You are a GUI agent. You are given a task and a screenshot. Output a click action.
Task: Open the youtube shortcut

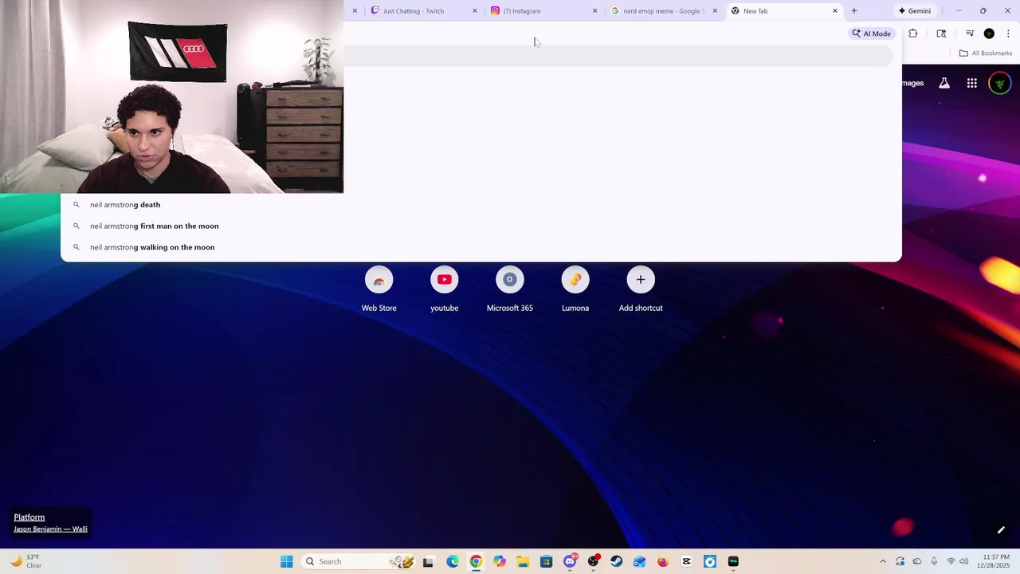pyautogui.click(x=445, y=289)
